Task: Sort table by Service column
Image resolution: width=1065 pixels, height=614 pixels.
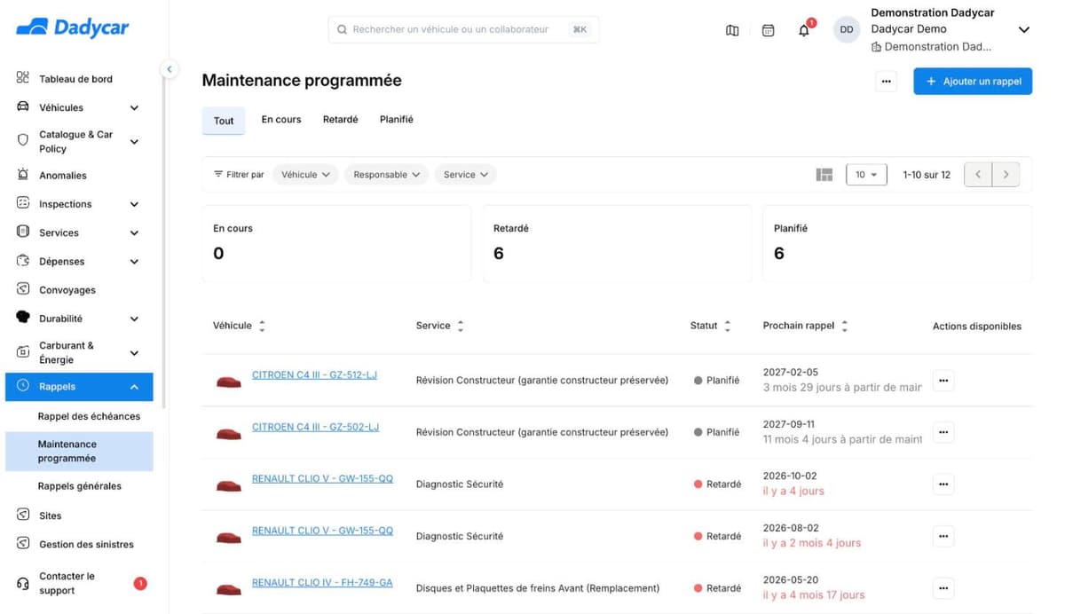Action: point(461,327)
